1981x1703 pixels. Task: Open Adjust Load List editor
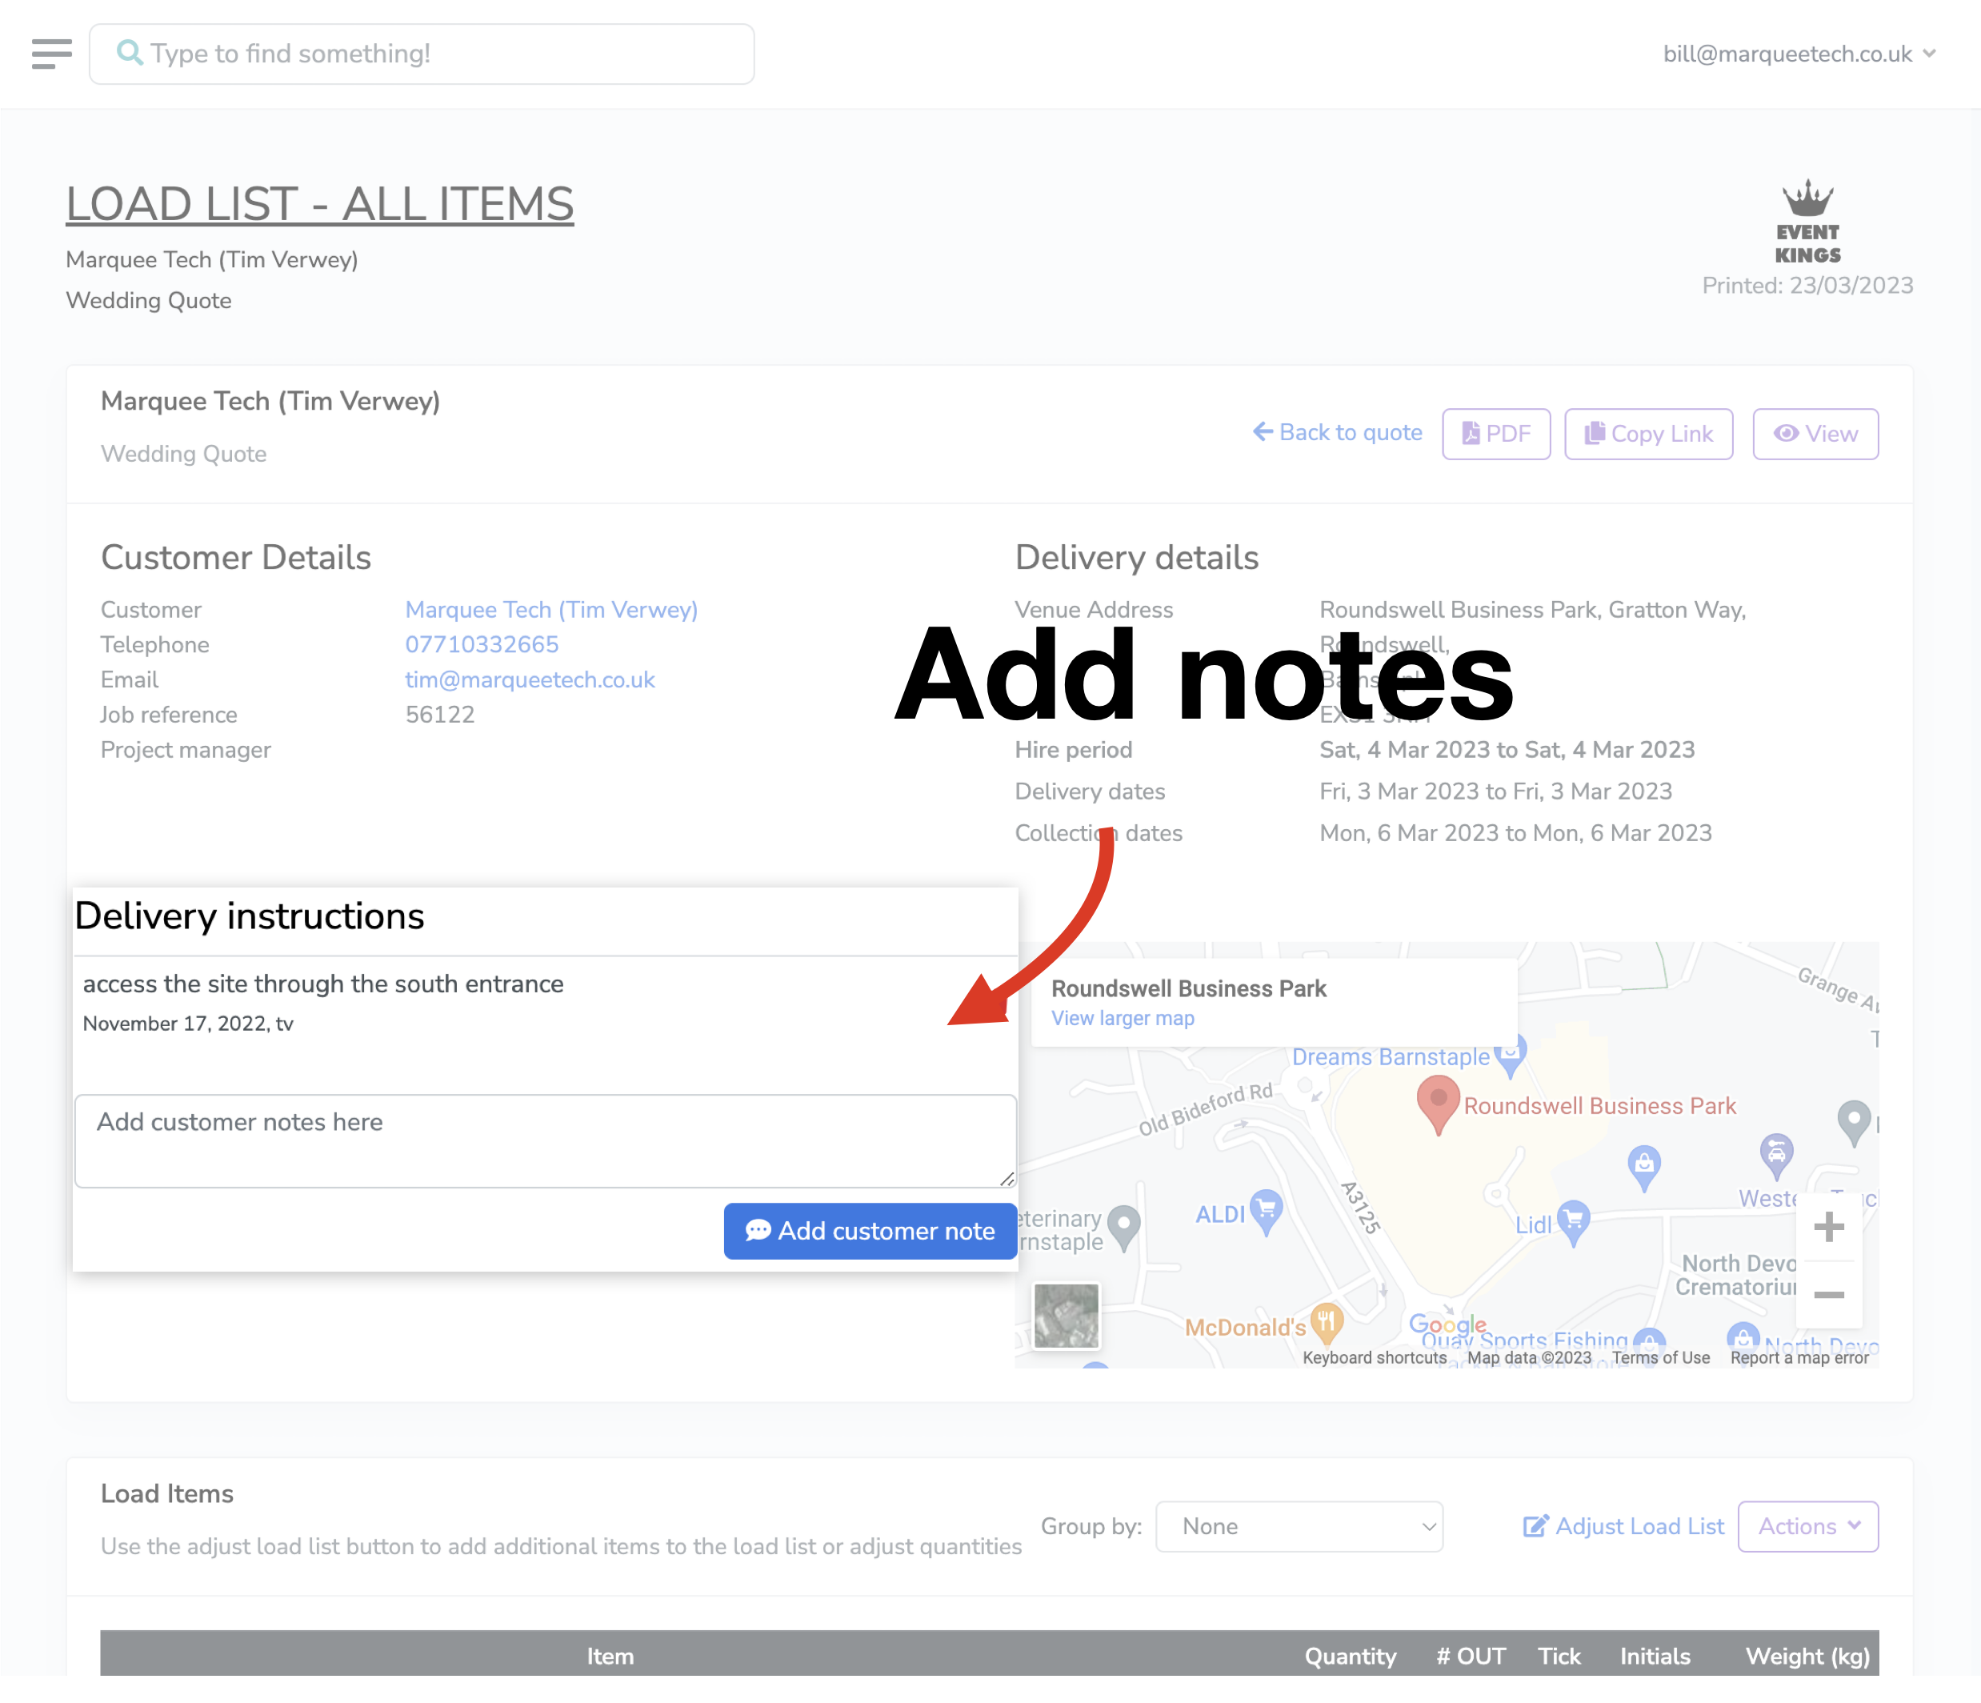(1623, 1526)
